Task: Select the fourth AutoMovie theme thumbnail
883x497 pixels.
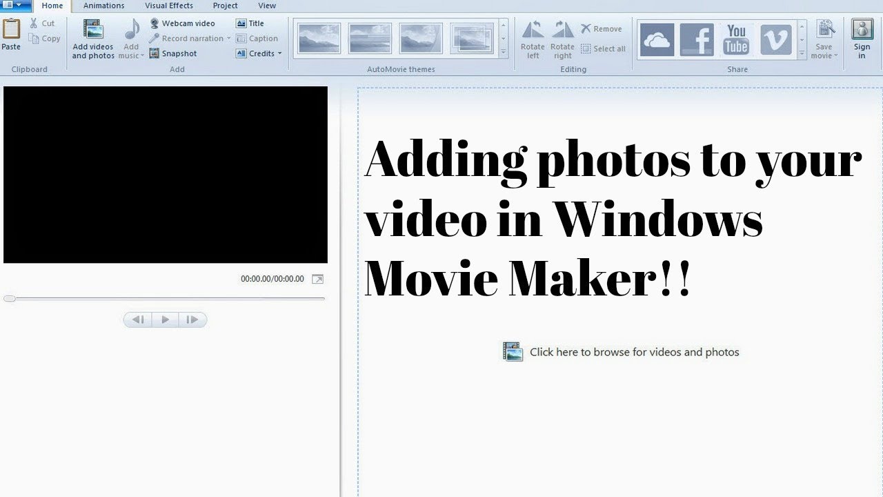Action: [x=472, y=38]
